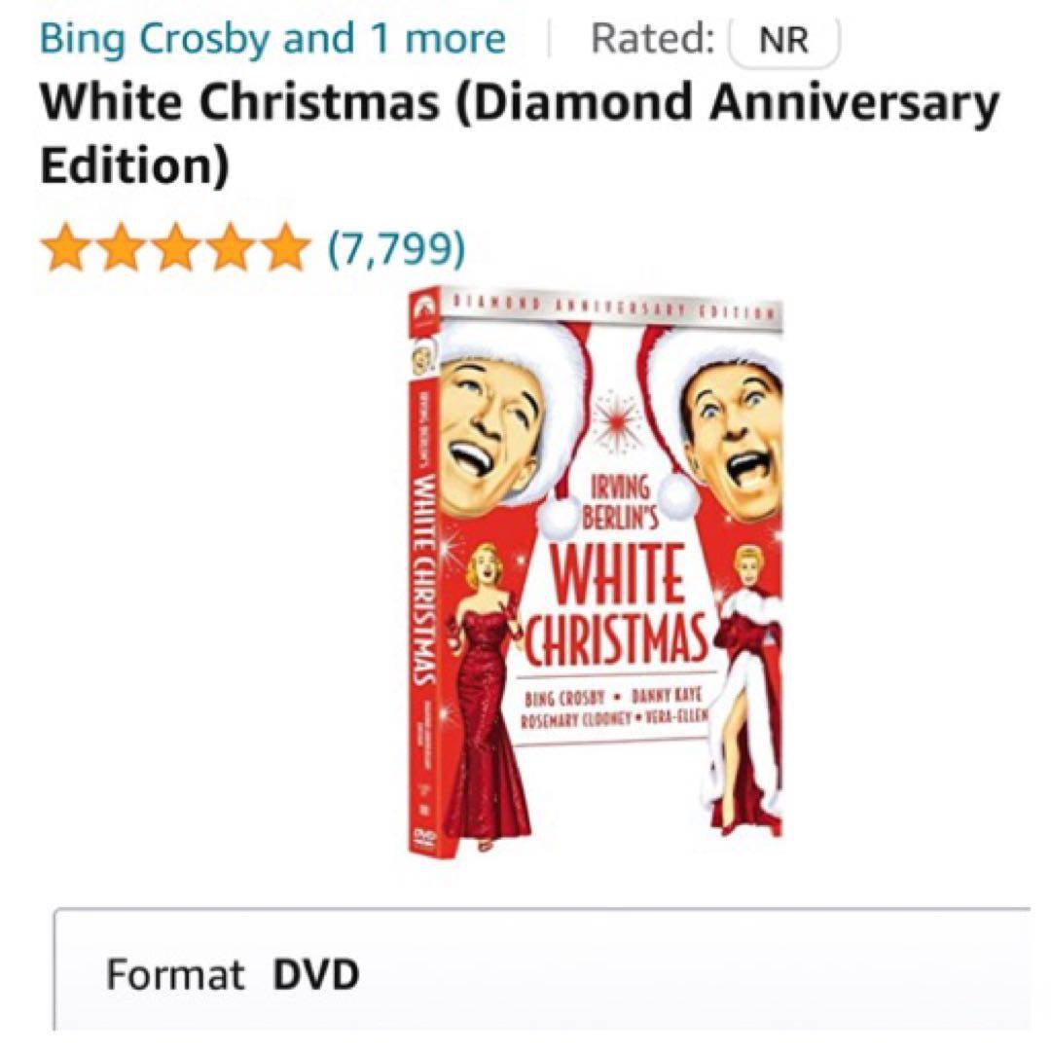Open the 7,799 customer reviews link
1051x1051 pixels.
coord(396,248)
